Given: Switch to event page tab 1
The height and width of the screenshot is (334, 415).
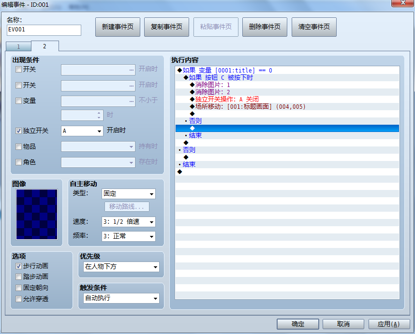Looking at the screenshot, I should (x=18, y=46).
